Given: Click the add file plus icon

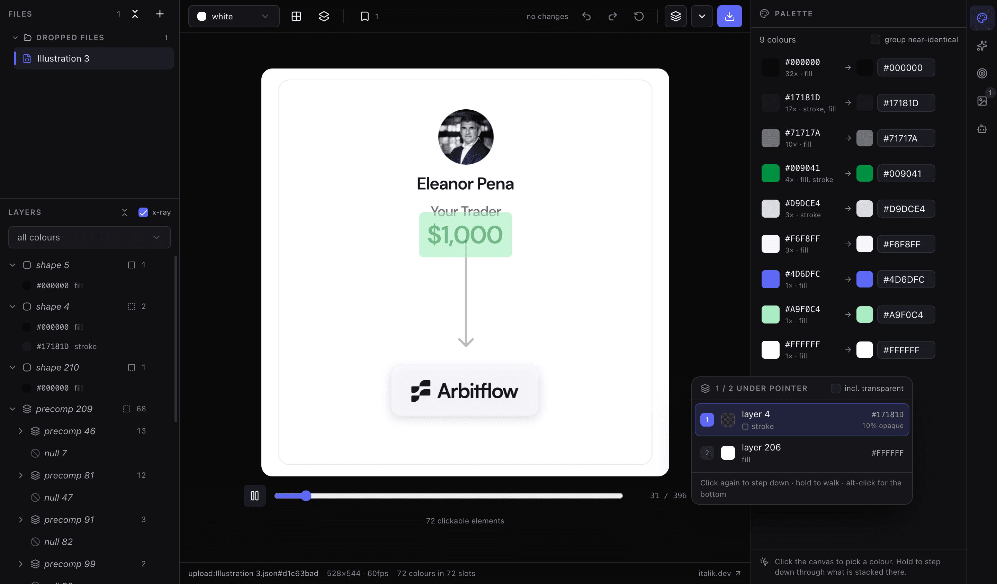Looking at the screenshot, I should (x=160, y=14).
